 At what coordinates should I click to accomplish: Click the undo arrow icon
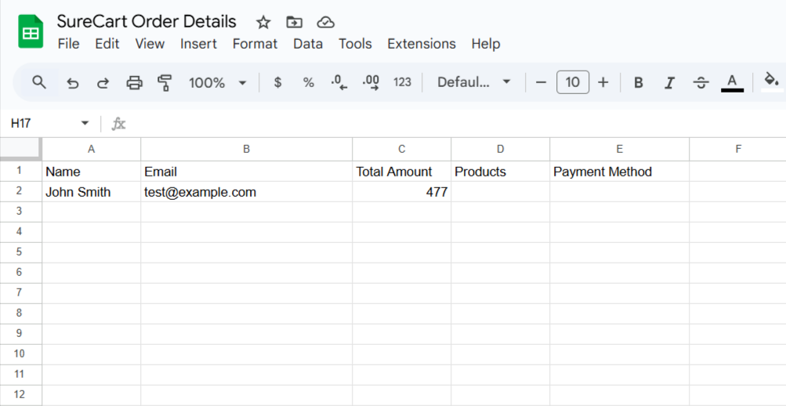coord(73,82)
